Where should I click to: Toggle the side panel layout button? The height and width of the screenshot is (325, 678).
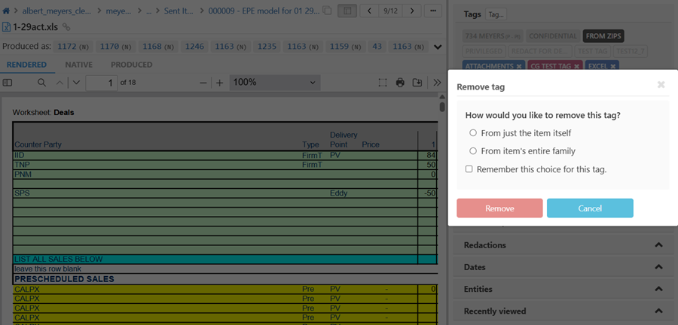[347, 11]
